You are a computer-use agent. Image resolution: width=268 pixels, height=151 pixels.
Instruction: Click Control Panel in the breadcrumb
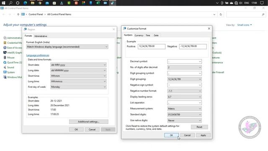(x=36, y=14)
